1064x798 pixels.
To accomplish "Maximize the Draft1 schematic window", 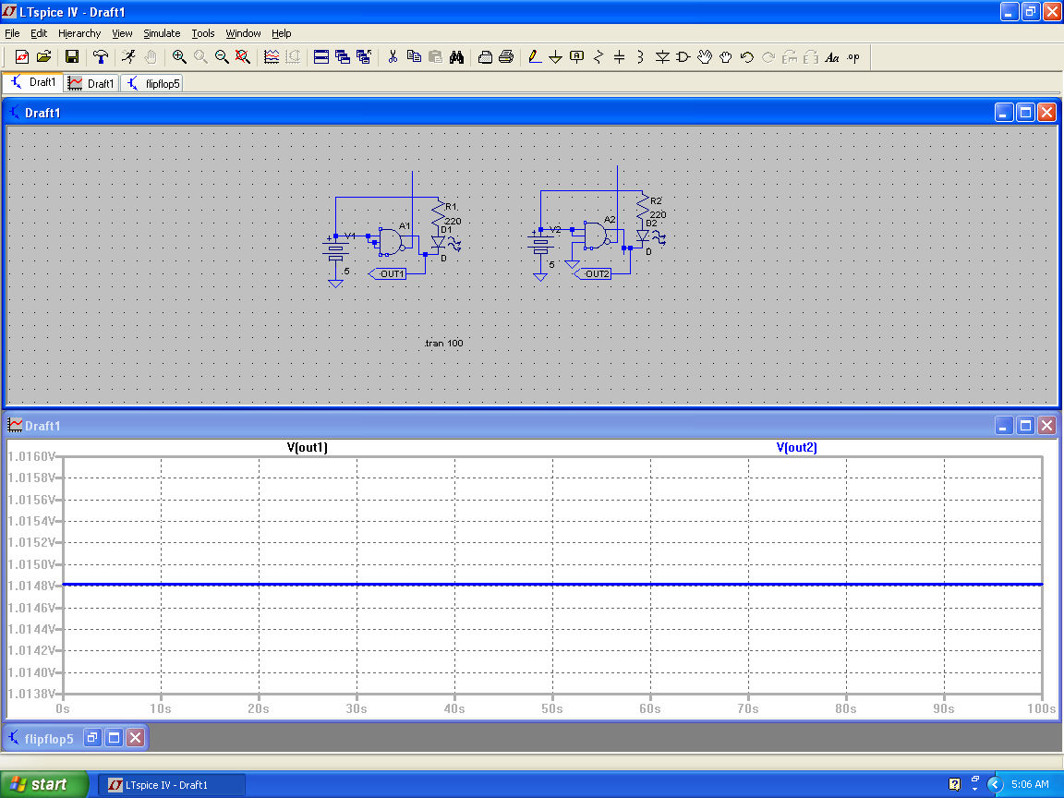I will tap(1025, 113).
